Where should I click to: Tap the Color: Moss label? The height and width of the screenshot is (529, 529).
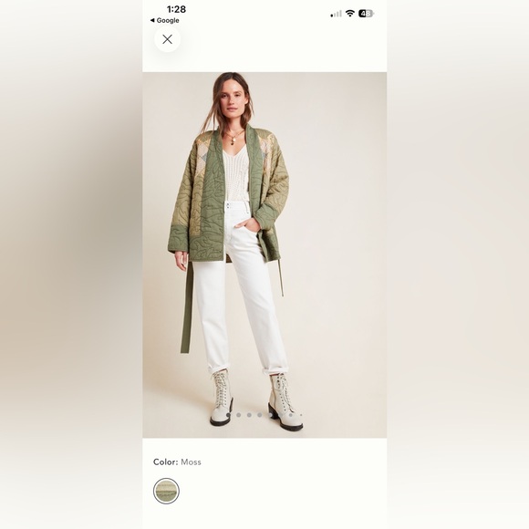(177, 462)
